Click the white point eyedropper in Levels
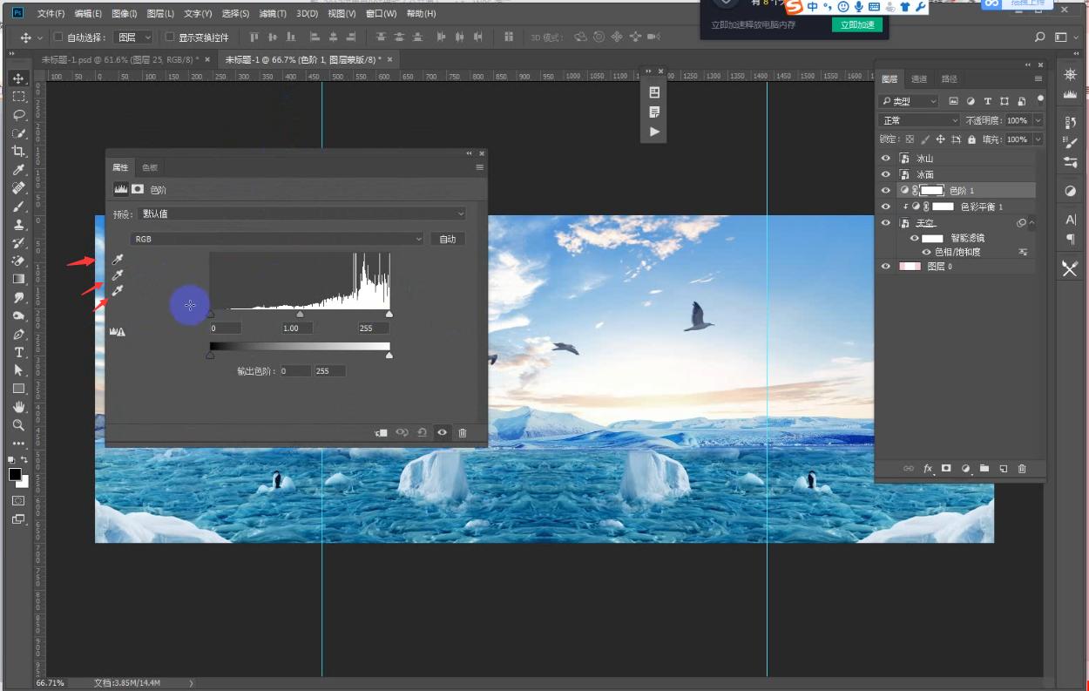 [x=118, y=291]
